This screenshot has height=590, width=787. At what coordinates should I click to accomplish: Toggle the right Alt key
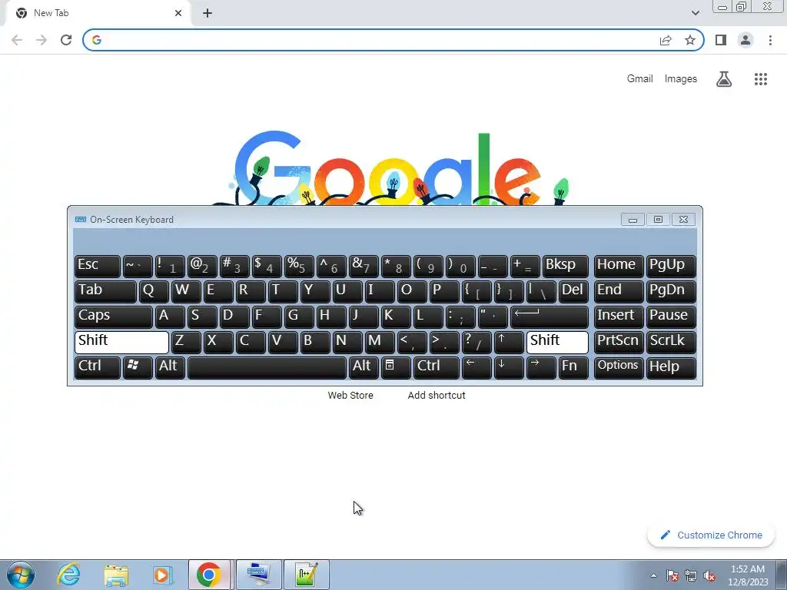point(364,367)
